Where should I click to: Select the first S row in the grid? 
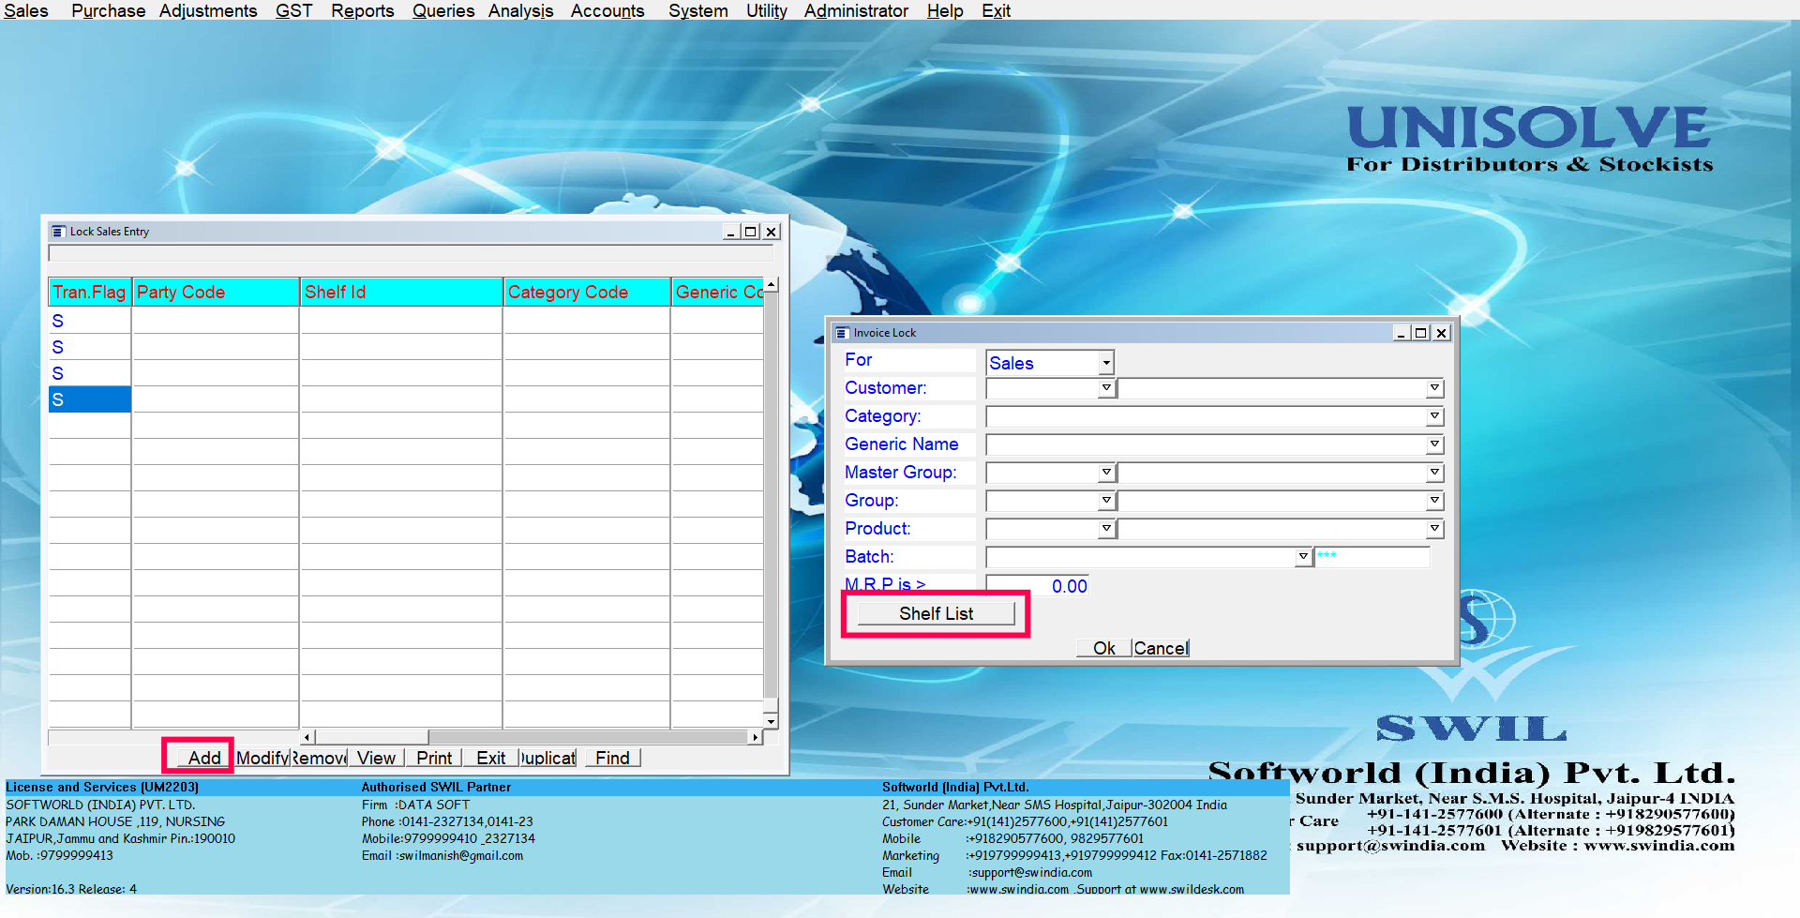click(x=89, y=321)
